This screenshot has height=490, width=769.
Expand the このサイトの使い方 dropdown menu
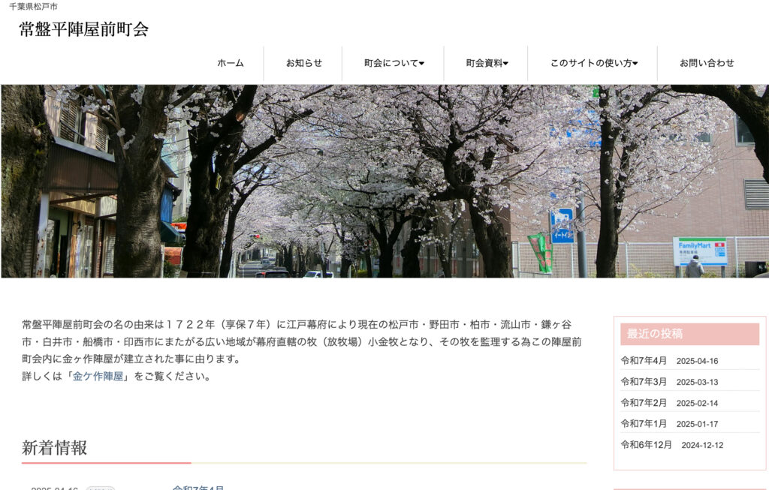point(594,63)
